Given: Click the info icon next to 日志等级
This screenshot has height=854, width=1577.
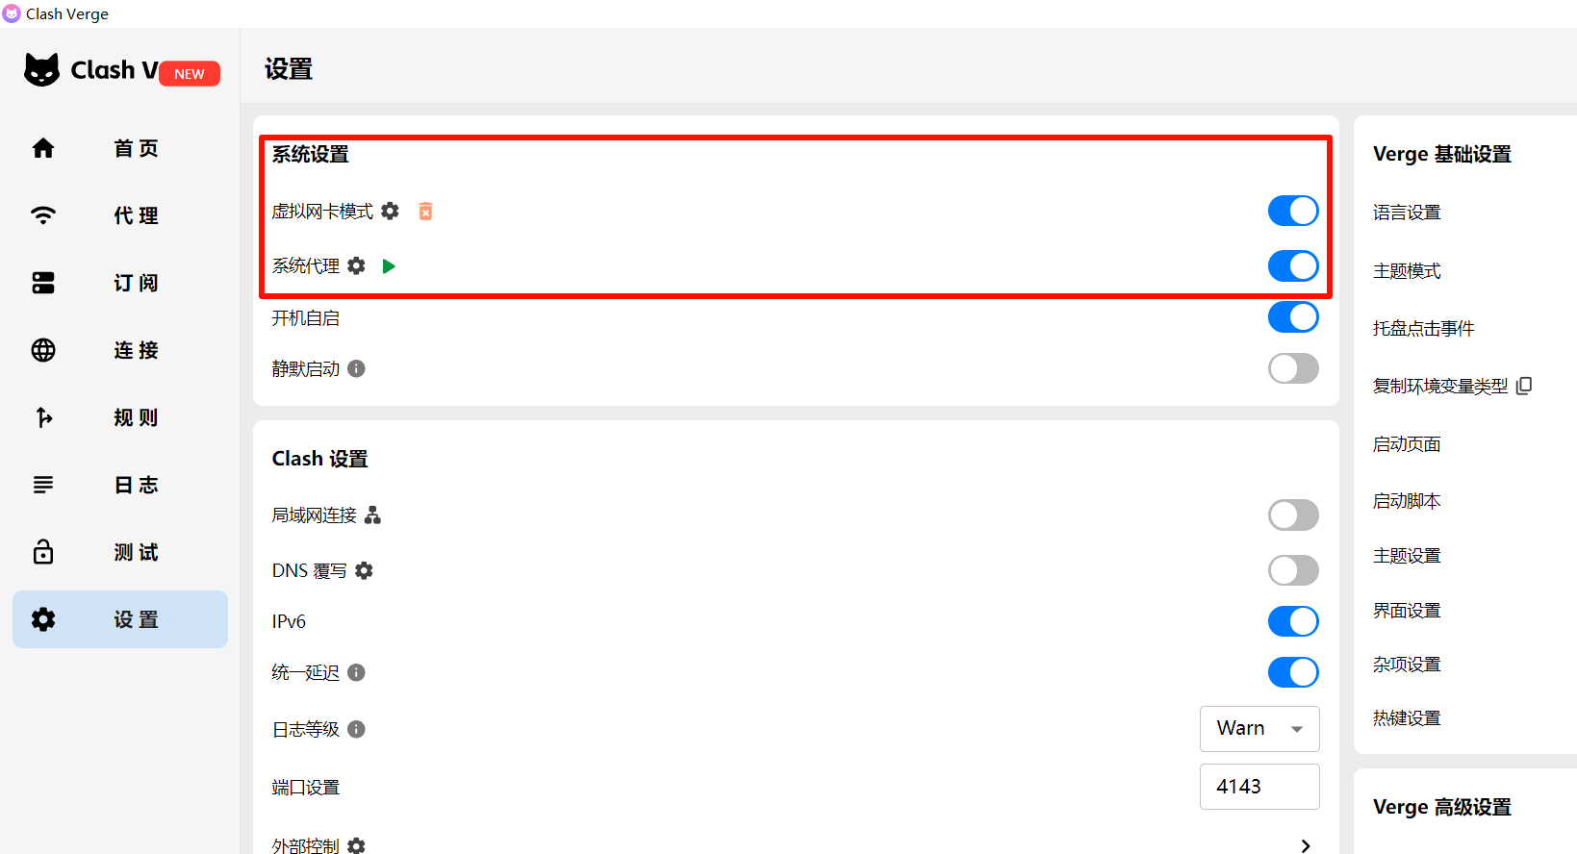Looking at the screenshot, I should coord(356,729).
